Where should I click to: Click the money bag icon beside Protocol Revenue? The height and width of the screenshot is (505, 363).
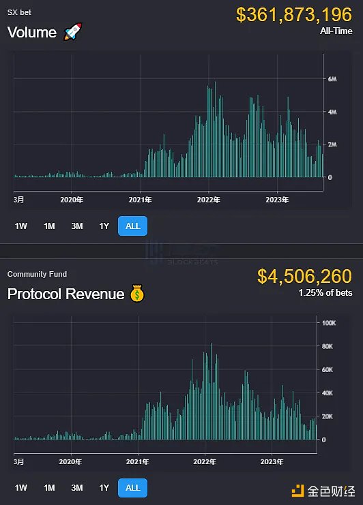pos(137,293)
